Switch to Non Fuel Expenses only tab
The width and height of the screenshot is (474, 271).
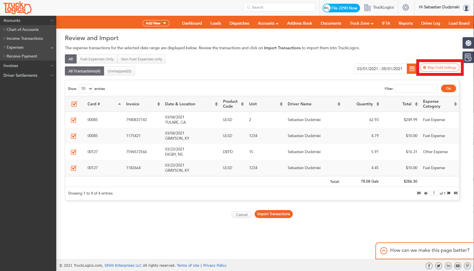(x=141, y=59)
